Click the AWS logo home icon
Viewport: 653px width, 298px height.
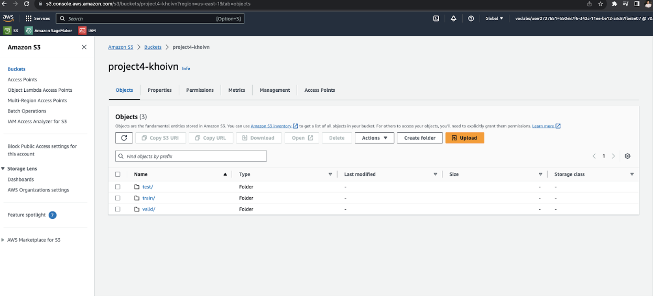[8, 18]
